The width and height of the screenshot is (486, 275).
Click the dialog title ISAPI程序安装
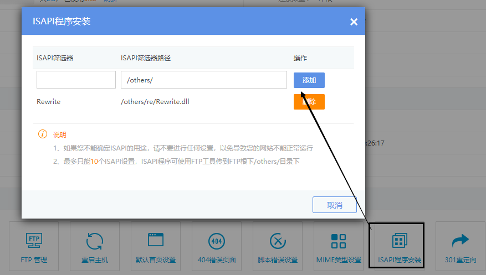click(62, 22)
